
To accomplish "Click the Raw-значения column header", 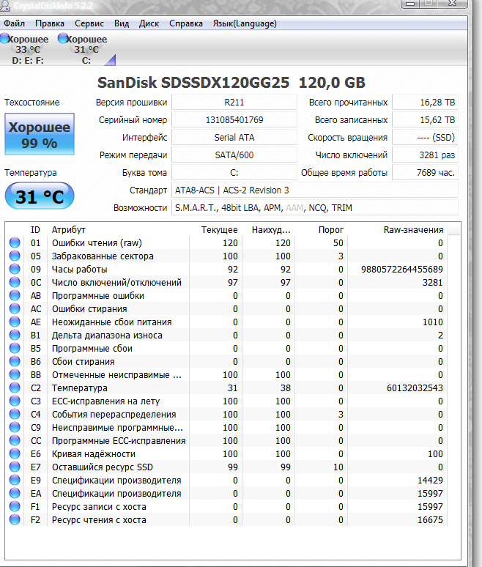I will (398, 229).
